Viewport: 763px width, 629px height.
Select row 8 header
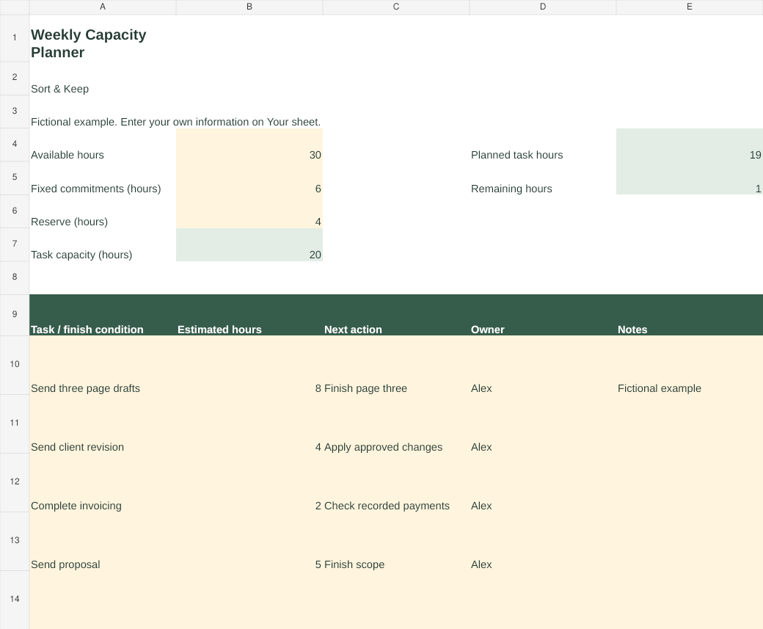point(15,277)
